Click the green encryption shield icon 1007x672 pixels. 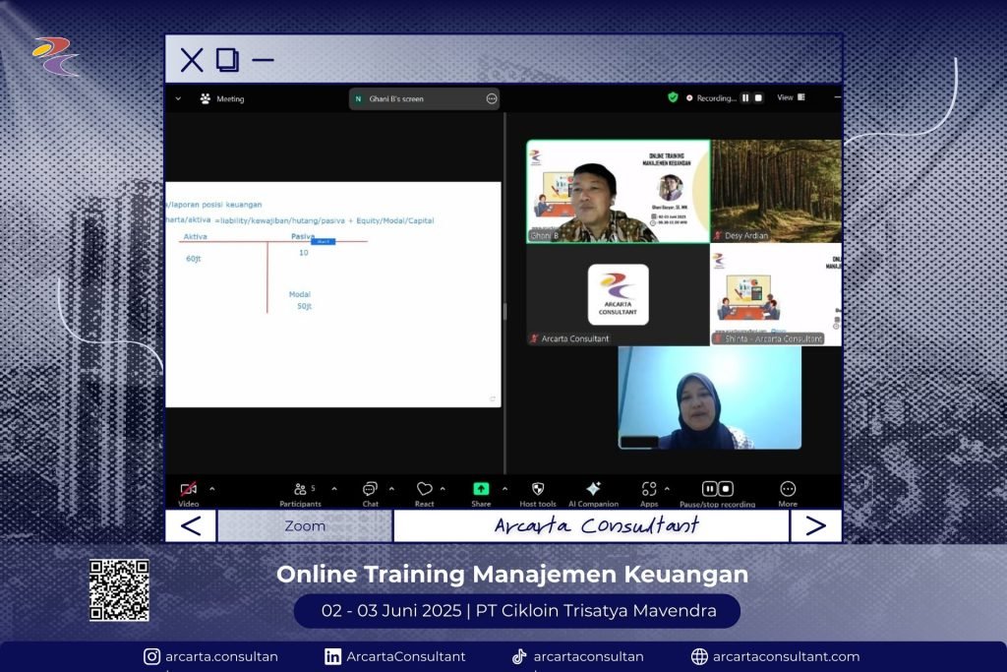pyautogui.click(x=673, y=98)
